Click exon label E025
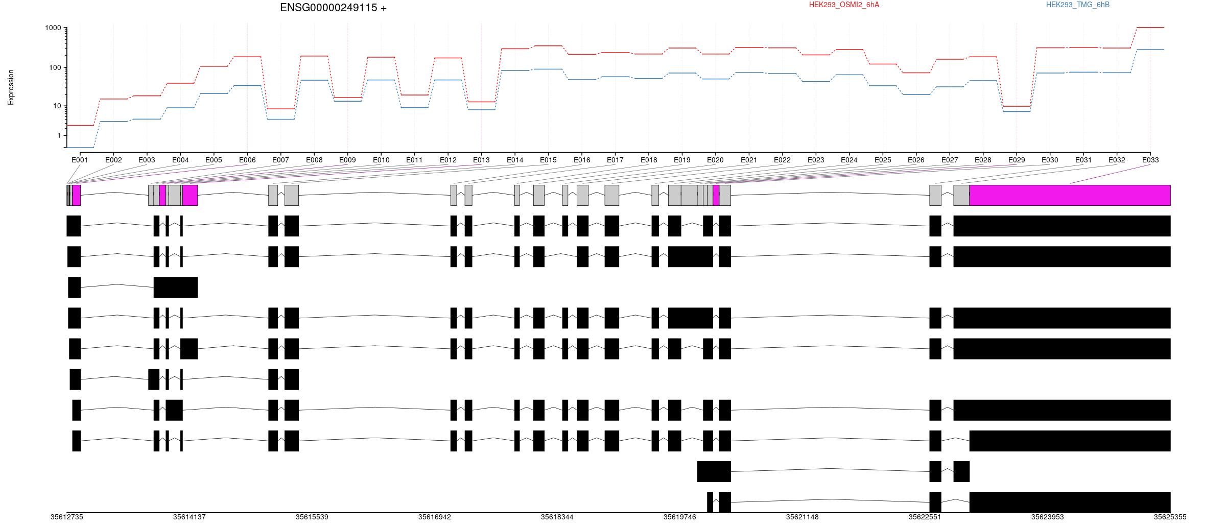This screenshot has height=526, width=1226. click(883, 160)
